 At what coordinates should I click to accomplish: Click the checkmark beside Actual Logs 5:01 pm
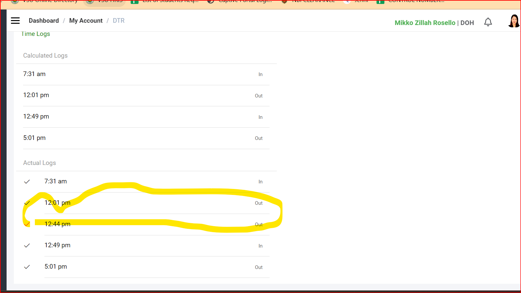click(x=27, y=267)
